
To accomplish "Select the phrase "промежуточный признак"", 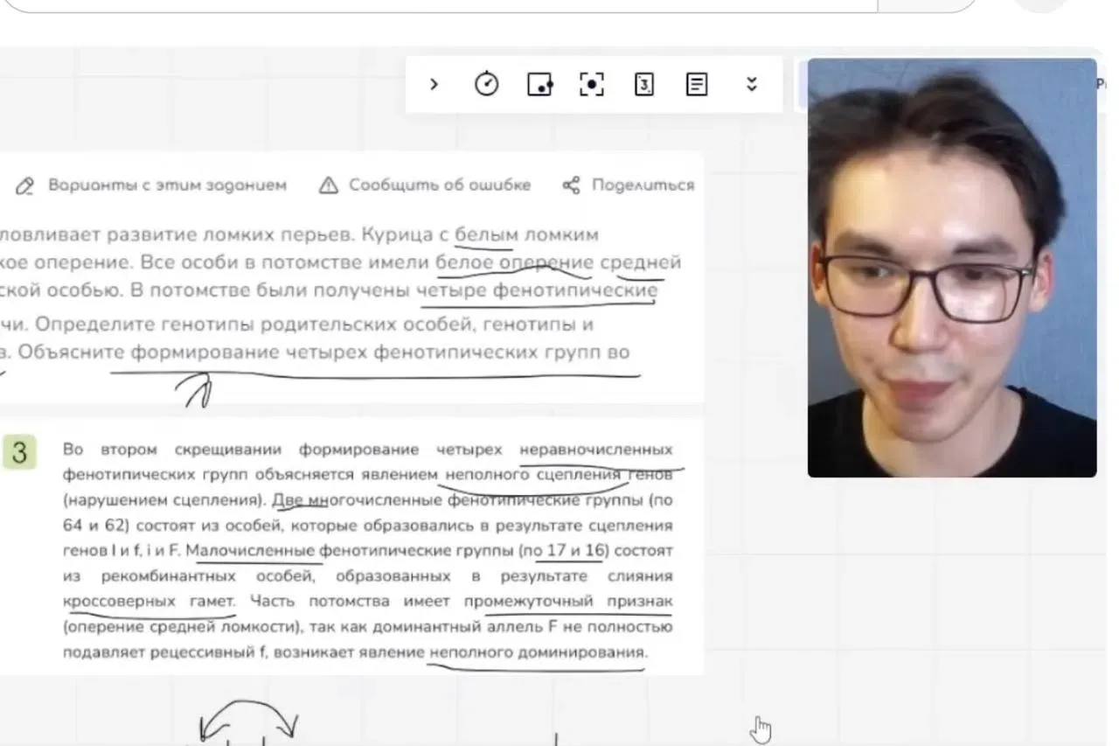I will [x=568, y=602].
